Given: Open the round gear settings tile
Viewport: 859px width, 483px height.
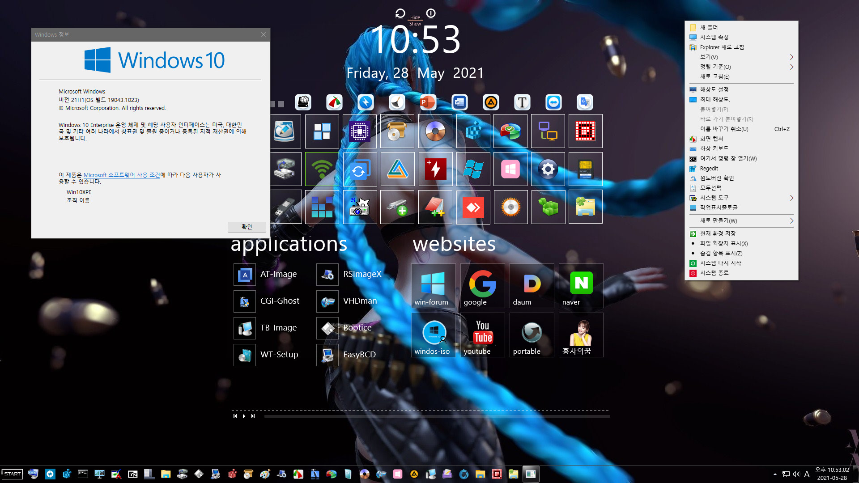Looking at the screenshot, I should tap(548, 169).
